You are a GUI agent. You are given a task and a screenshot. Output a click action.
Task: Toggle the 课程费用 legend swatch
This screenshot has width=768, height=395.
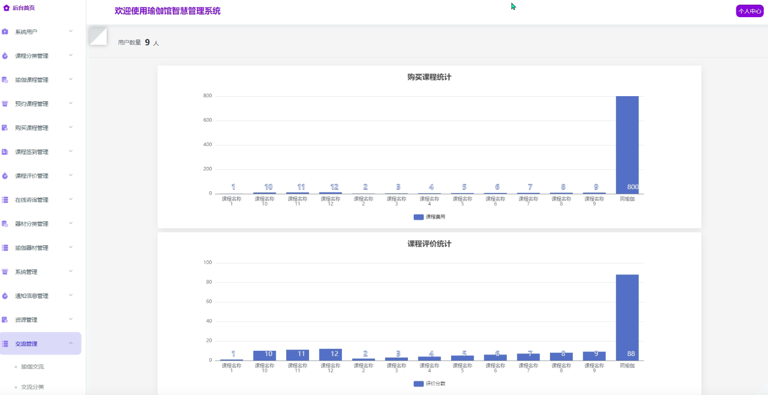click(418, 217)
